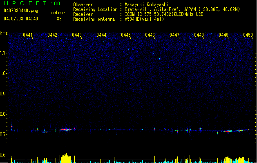This screenshot has height=163, width=257.
Task: Click the 0.7 kHz axis label
Action: pos(3,134)
